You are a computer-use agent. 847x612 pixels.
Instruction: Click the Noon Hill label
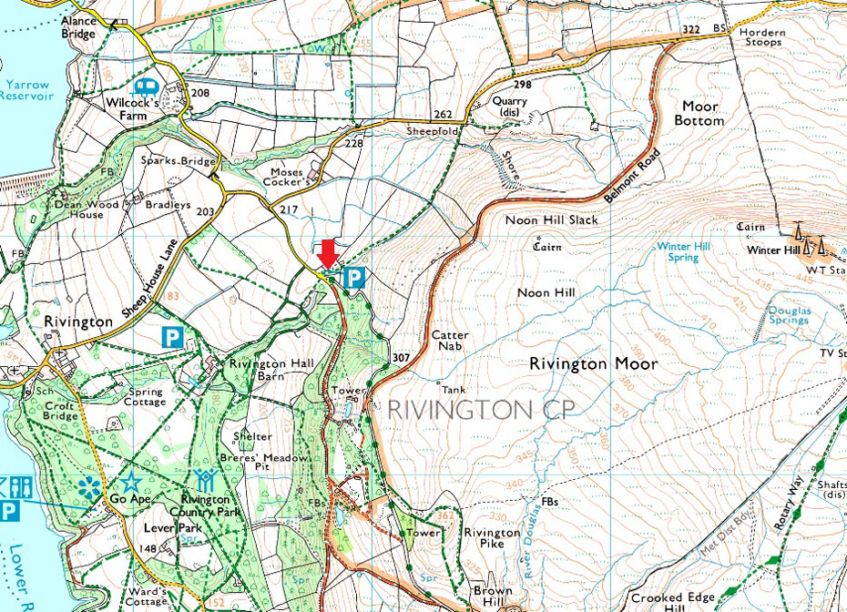coord(546,292)
